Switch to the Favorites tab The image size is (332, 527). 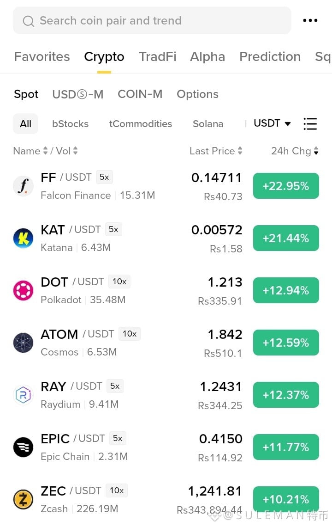click(x=42, y=56)
